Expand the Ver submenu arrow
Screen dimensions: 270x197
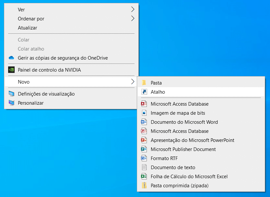point(133,9)
